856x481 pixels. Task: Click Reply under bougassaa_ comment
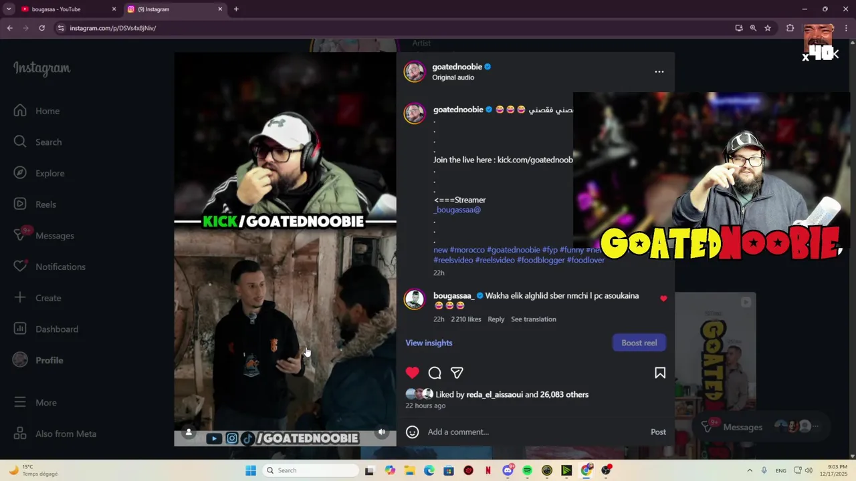pos(496,319)
